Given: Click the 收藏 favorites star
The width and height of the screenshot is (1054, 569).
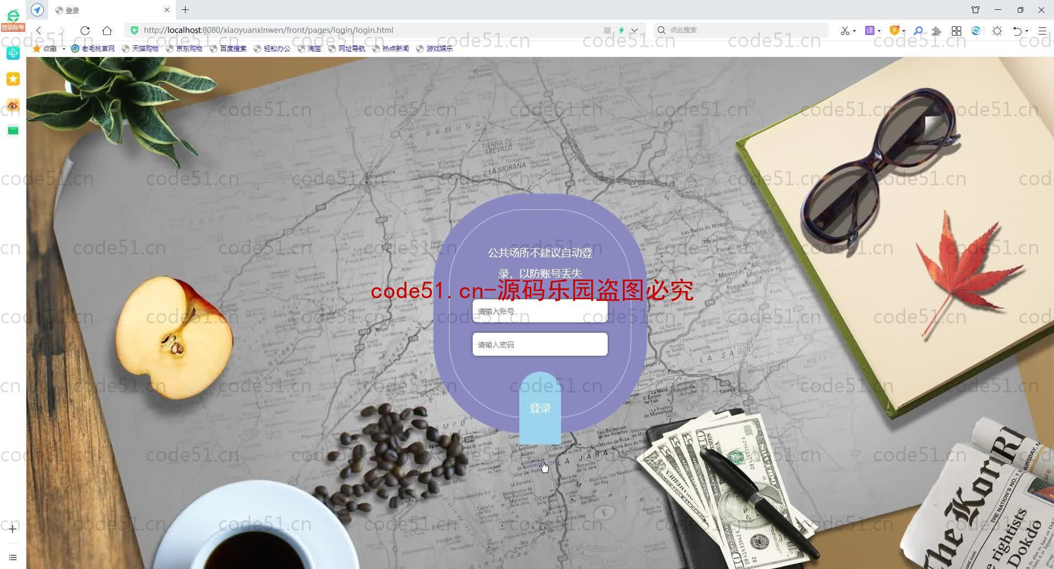Looking at the screenshot, I should pyautogui.click(x=37, y=48).
